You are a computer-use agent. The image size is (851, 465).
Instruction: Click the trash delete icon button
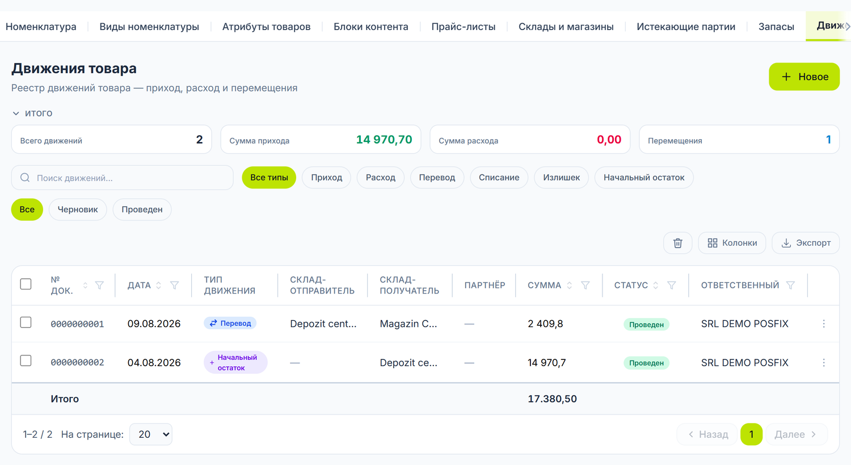click(x=677, y=243)
